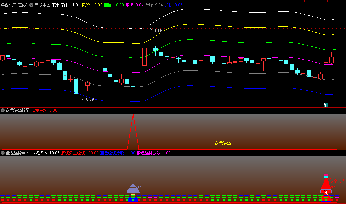Select the 市场成本: 10.96 value
Viewport: 346px width, 204px height.
[45, 153]
